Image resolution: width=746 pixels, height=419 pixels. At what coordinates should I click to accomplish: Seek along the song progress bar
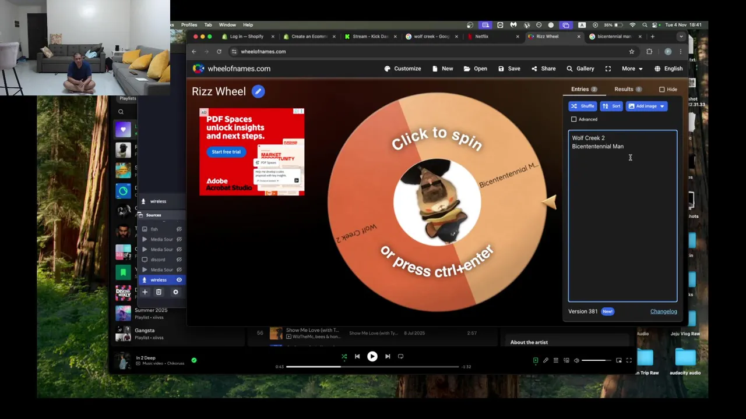point(372,367)
